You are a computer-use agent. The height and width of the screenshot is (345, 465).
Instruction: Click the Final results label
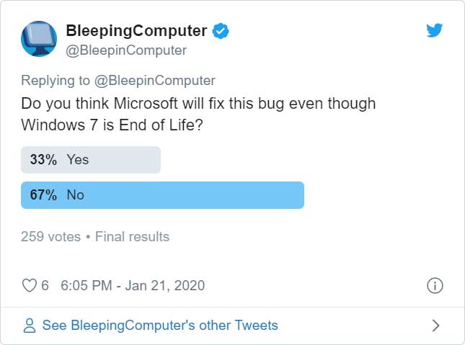(132, 236)
